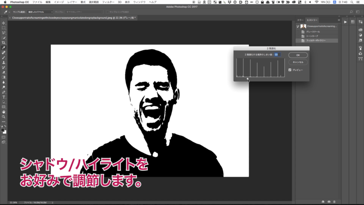Select the Blur tool

[4, 82]
